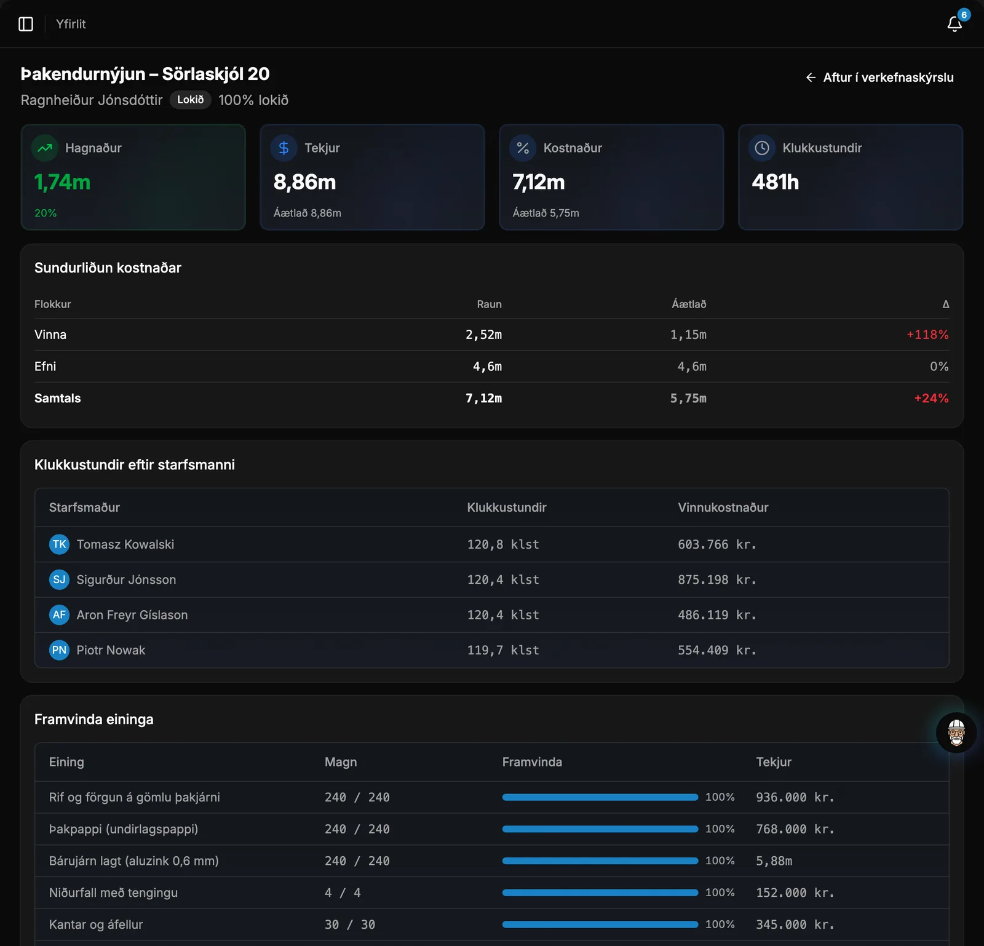Click the Vinnukostnaður column header
Screen dimensions: 984x946
723,507
